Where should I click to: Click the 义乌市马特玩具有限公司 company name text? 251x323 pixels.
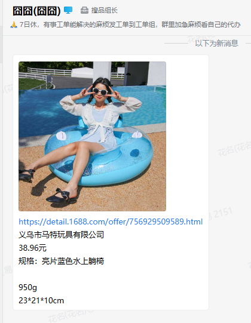61,235
